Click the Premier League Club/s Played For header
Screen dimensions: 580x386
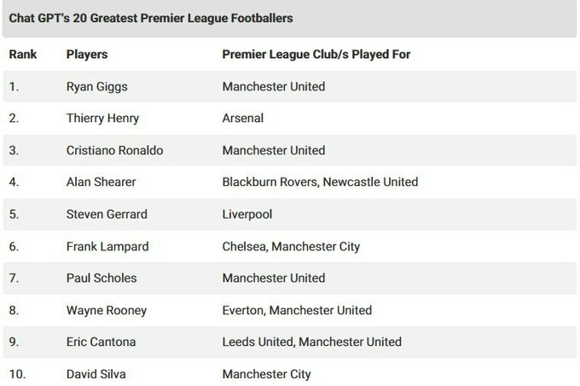pyautogui.click(x=316, y=55)
